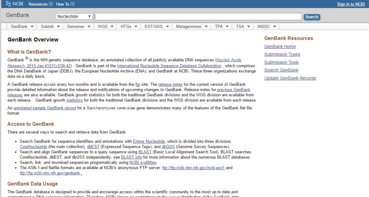Open the TPA menu
The height and width of the screenshot is (197, 369).
pos(222,27)
